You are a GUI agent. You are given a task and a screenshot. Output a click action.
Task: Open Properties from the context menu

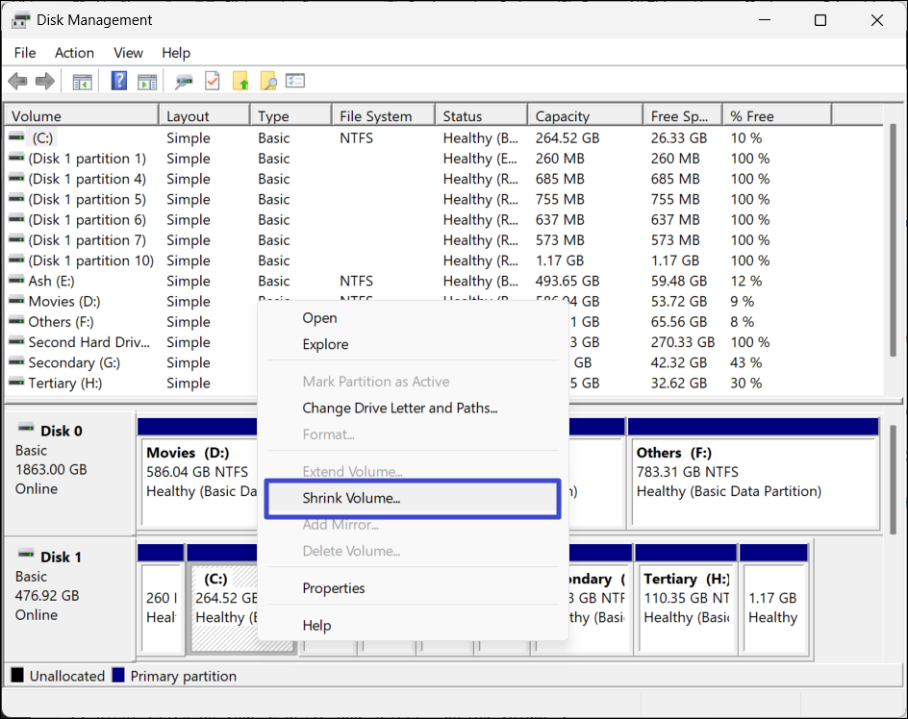333,588
